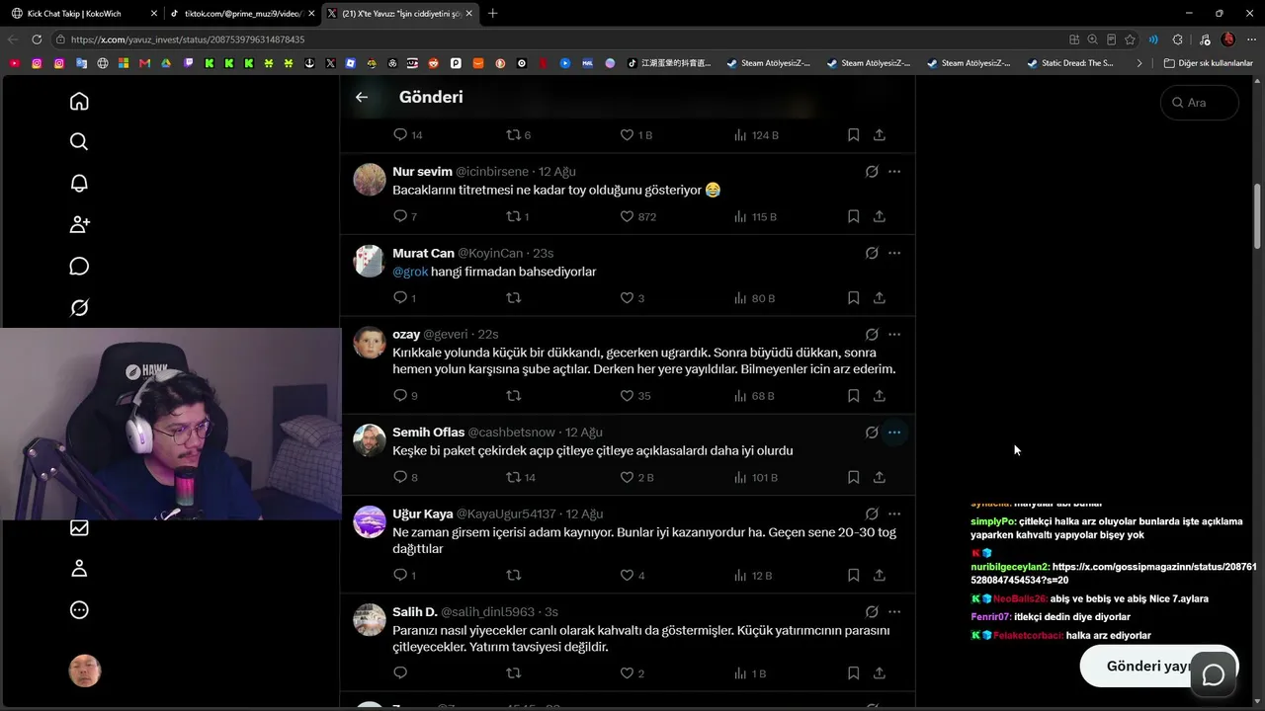Image resolution: width=1265 pixels, height=711 pixels.
Task: Like ozay's Kırıkkale comment
Action: pyautogui.click(x=627, y=396)
